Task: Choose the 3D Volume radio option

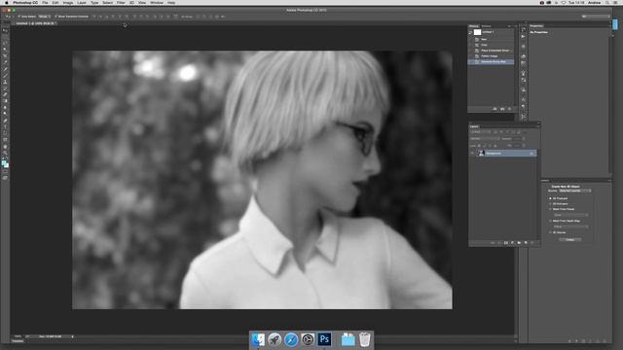Action: coord(550,232)
